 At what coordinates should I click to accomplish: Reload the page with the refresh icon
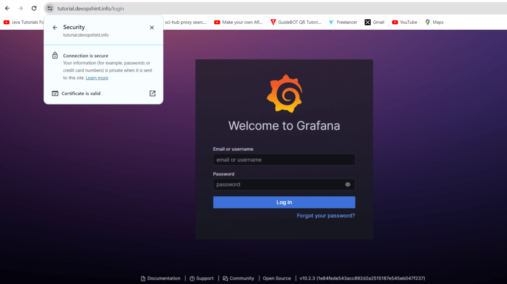(34, 8)
